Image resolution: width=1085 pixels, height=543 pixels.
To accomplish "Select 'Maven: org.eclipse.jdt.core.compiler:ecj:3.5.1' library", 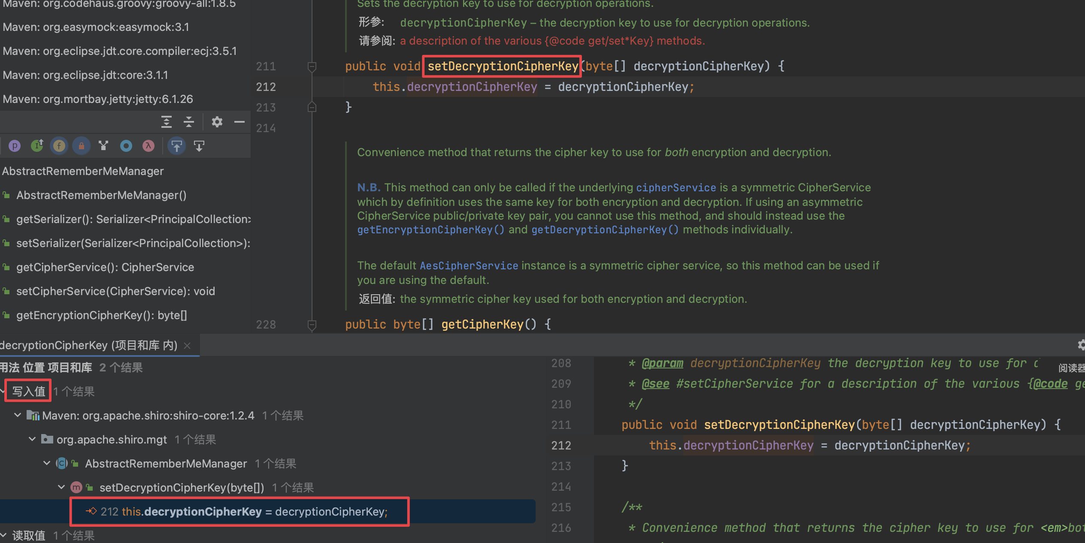I will coord(120,51).
